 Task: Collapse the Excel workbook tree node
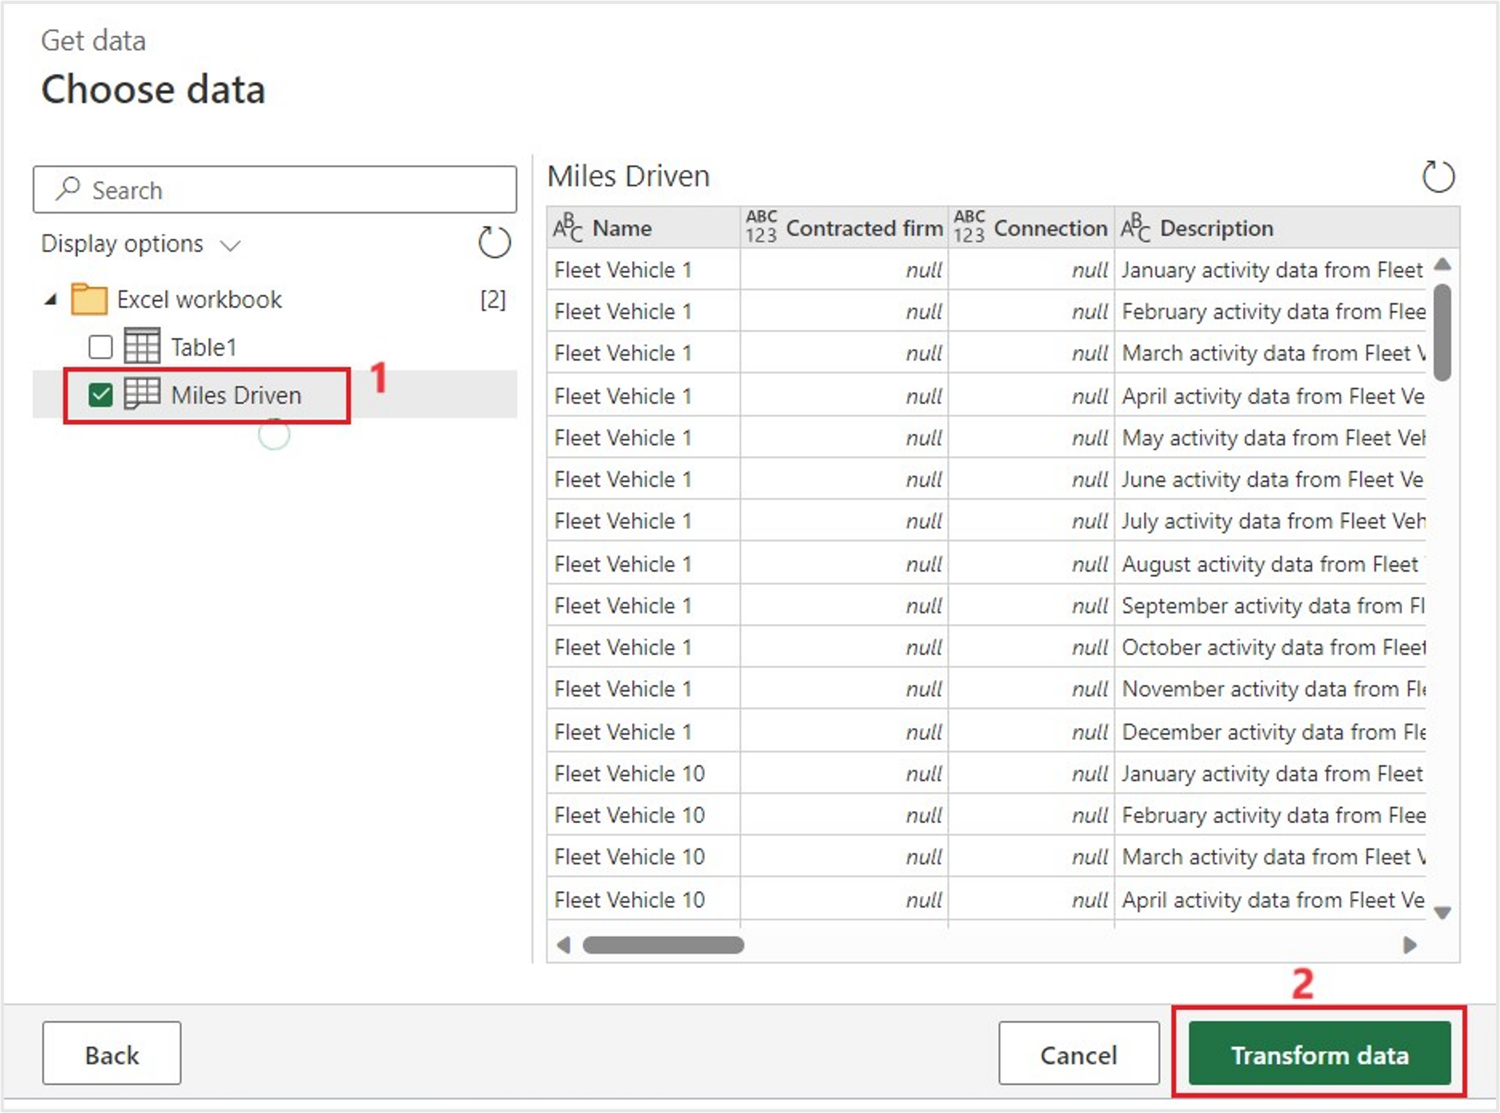[51, 300]
